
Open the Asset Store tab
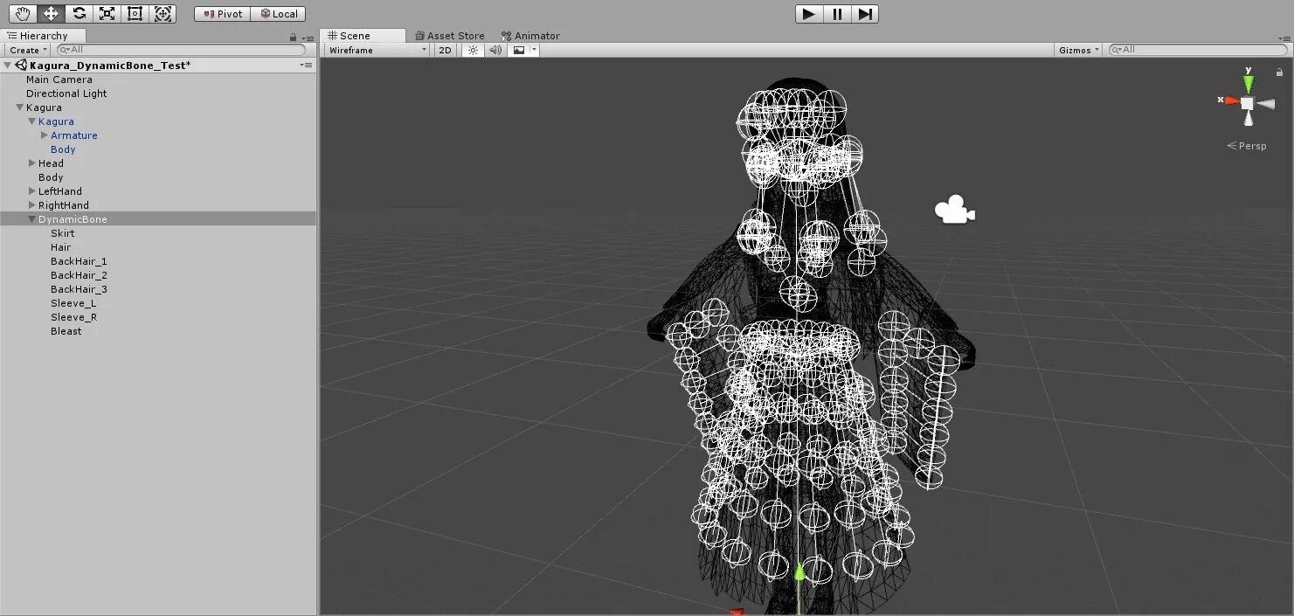450,36
